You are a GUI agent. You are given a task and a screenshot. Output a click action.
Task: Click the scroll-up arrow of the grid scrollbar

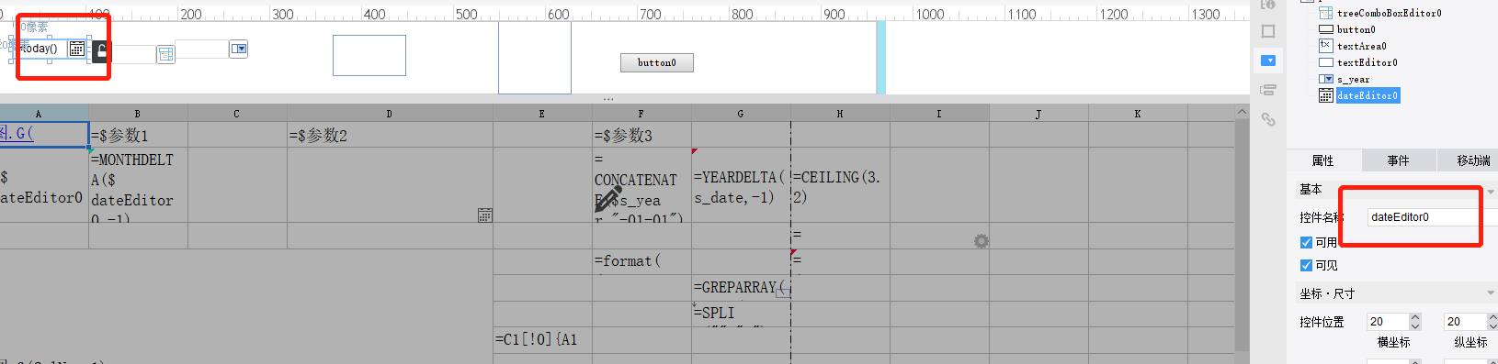1243,112
